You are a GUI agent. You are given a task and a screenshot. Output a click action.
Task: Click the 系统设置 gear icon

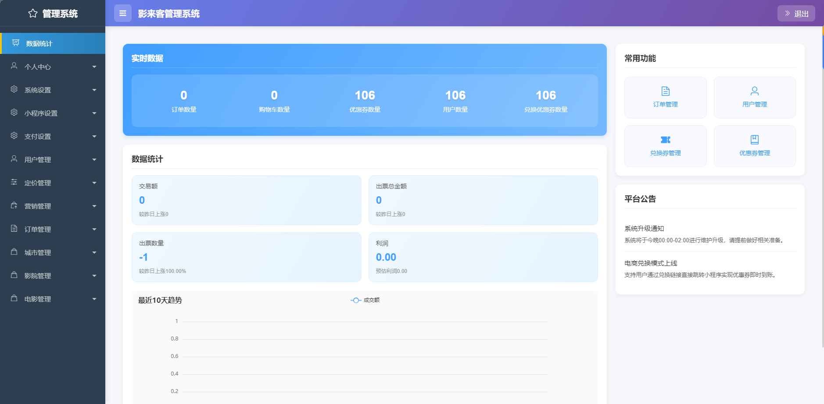14,89
